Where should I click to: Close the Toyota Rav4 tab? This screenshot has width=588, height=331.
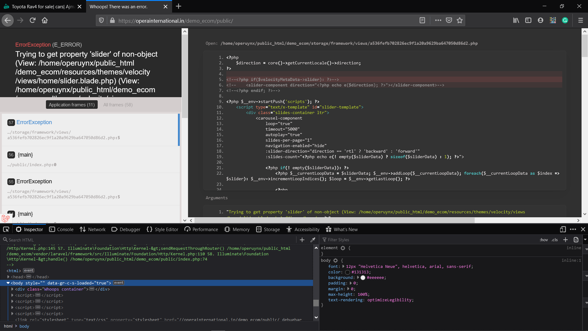(79, 6)
